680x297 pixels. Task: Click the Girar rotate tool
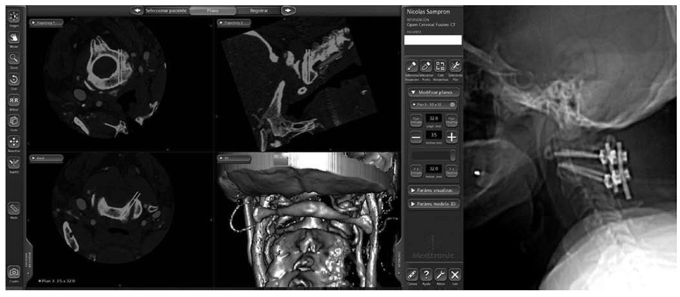(x=14, y=79)
